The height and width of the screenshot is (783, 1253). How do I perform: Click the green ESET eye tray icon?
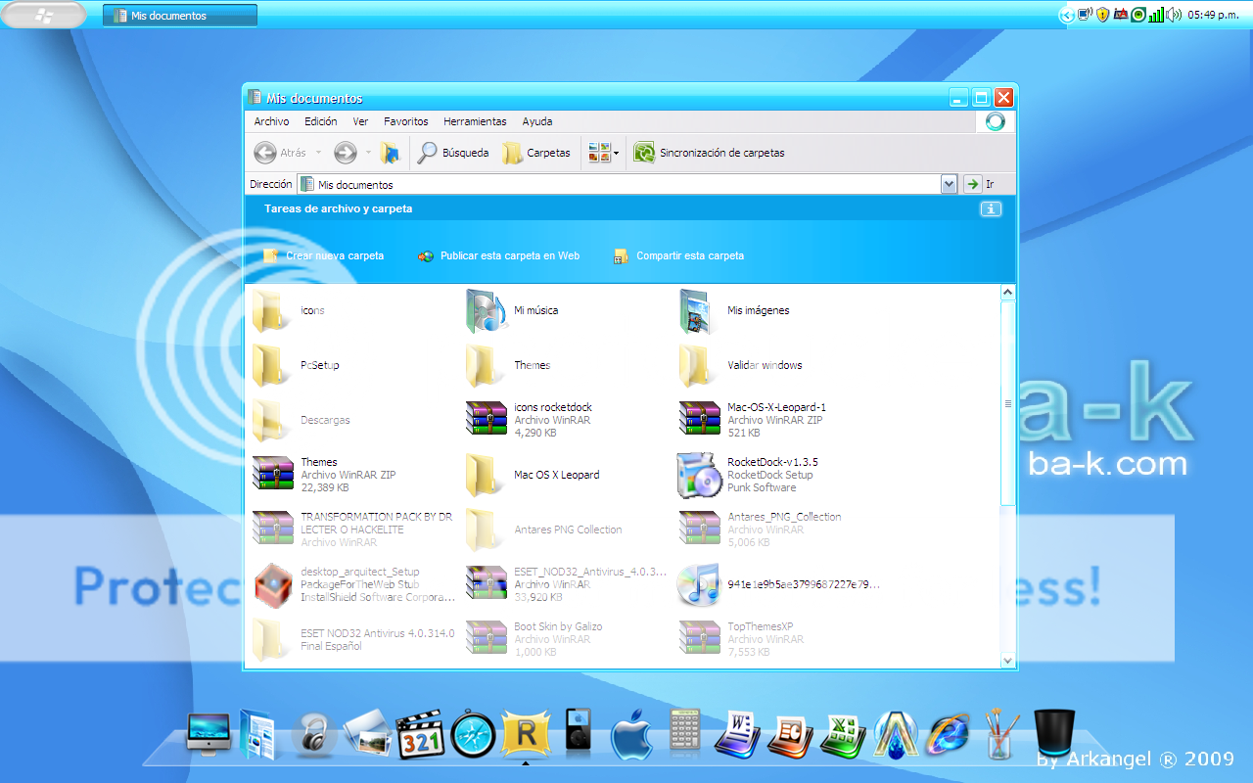pyautogui.click(x=1138, y=15)
